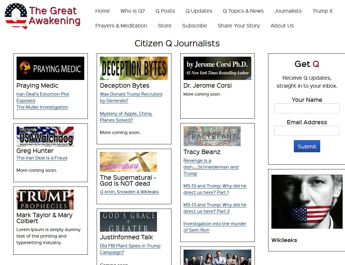Visit the Store page
The height and width of the screenshot is (265, 345).
pyautogui.click(x=165, y=26)
